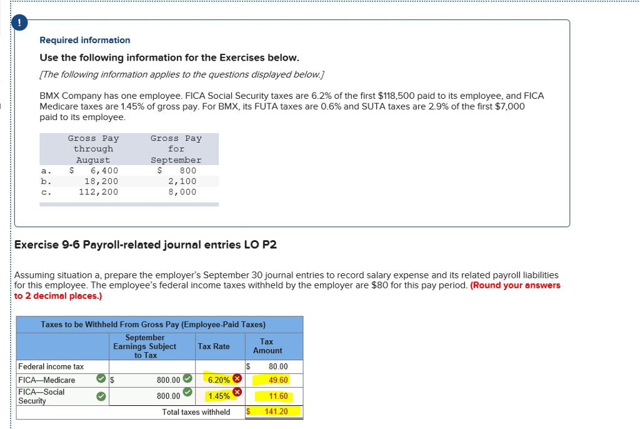This screenshot has height=429, width=640.
Task: Open the FICA—Medicare row label dropdown
Action: 62,380
